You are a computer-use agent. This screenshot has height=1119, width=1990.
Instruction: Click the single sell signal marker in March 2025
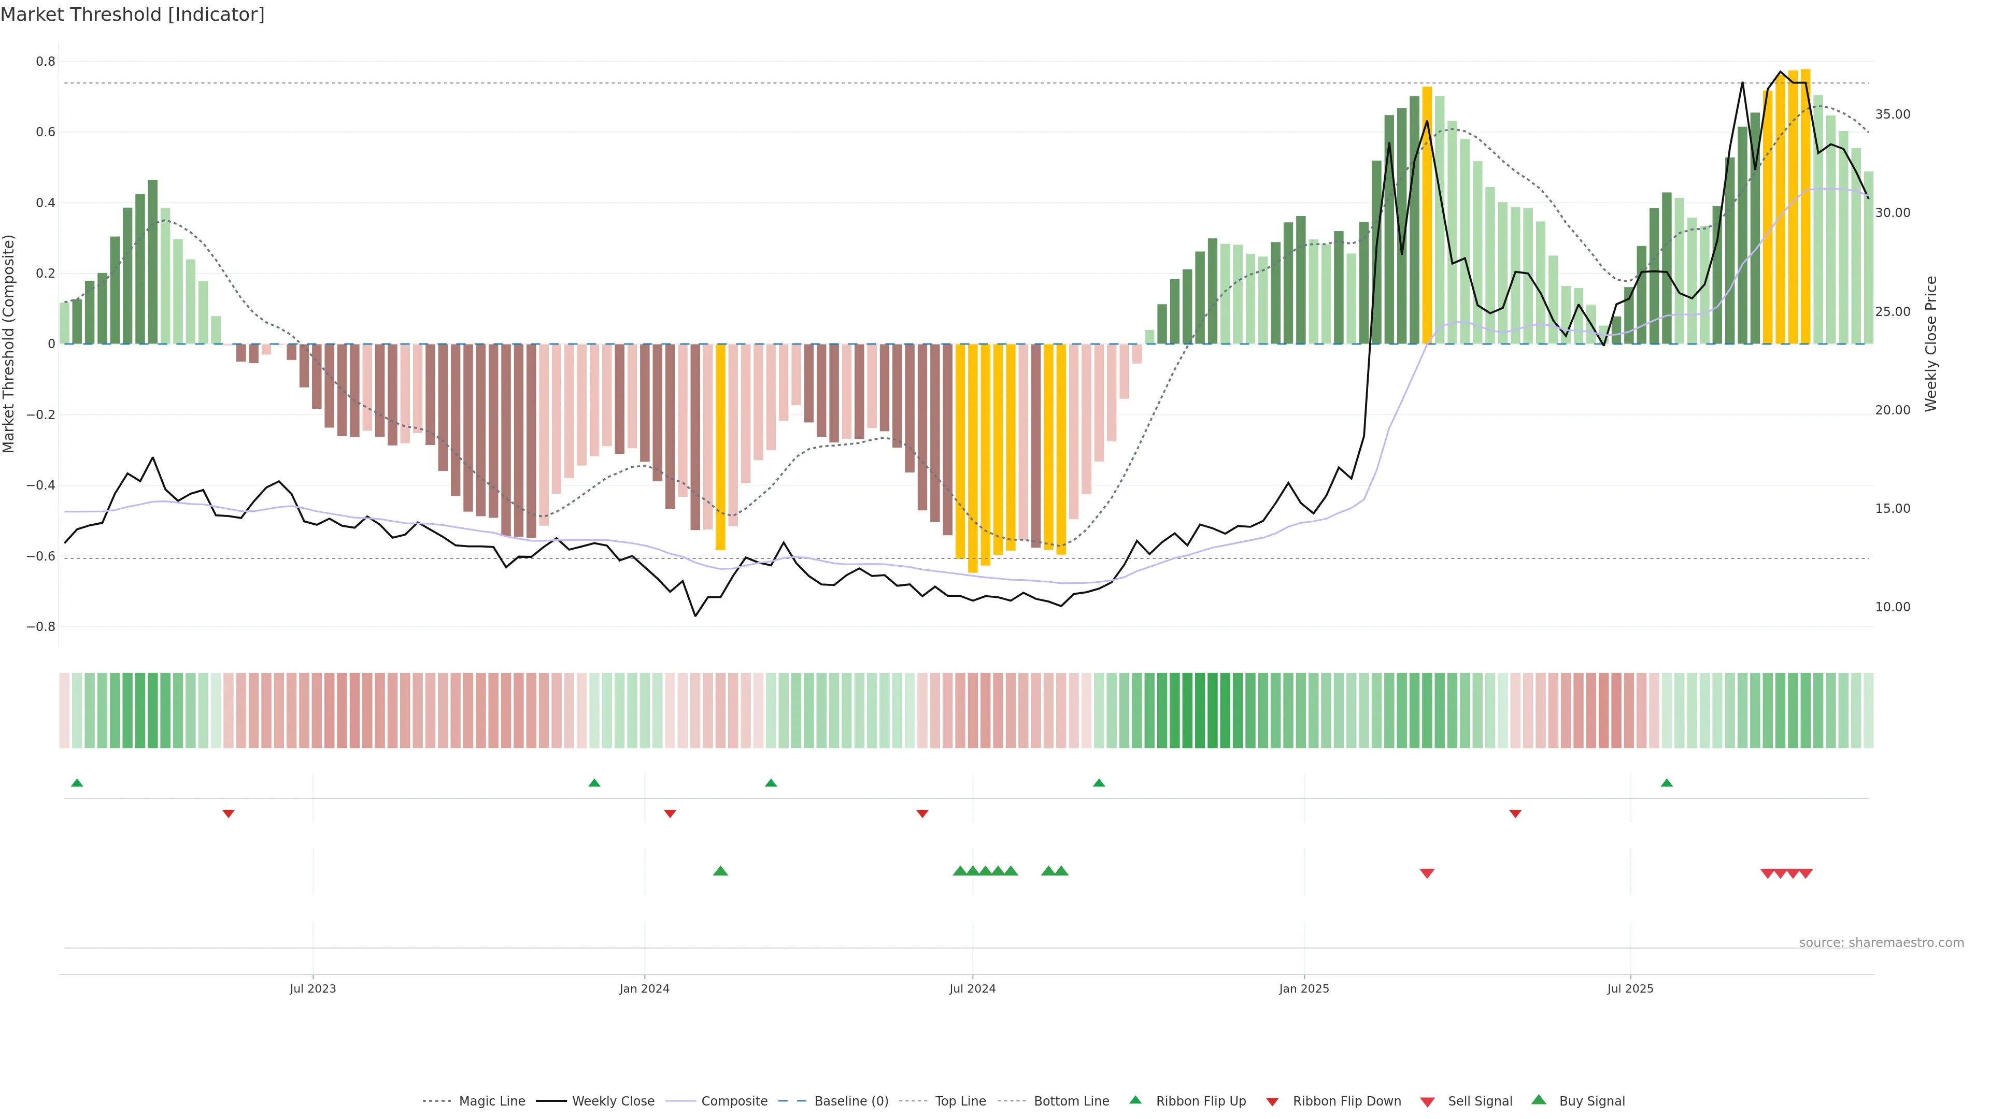tap(1427, 873)
